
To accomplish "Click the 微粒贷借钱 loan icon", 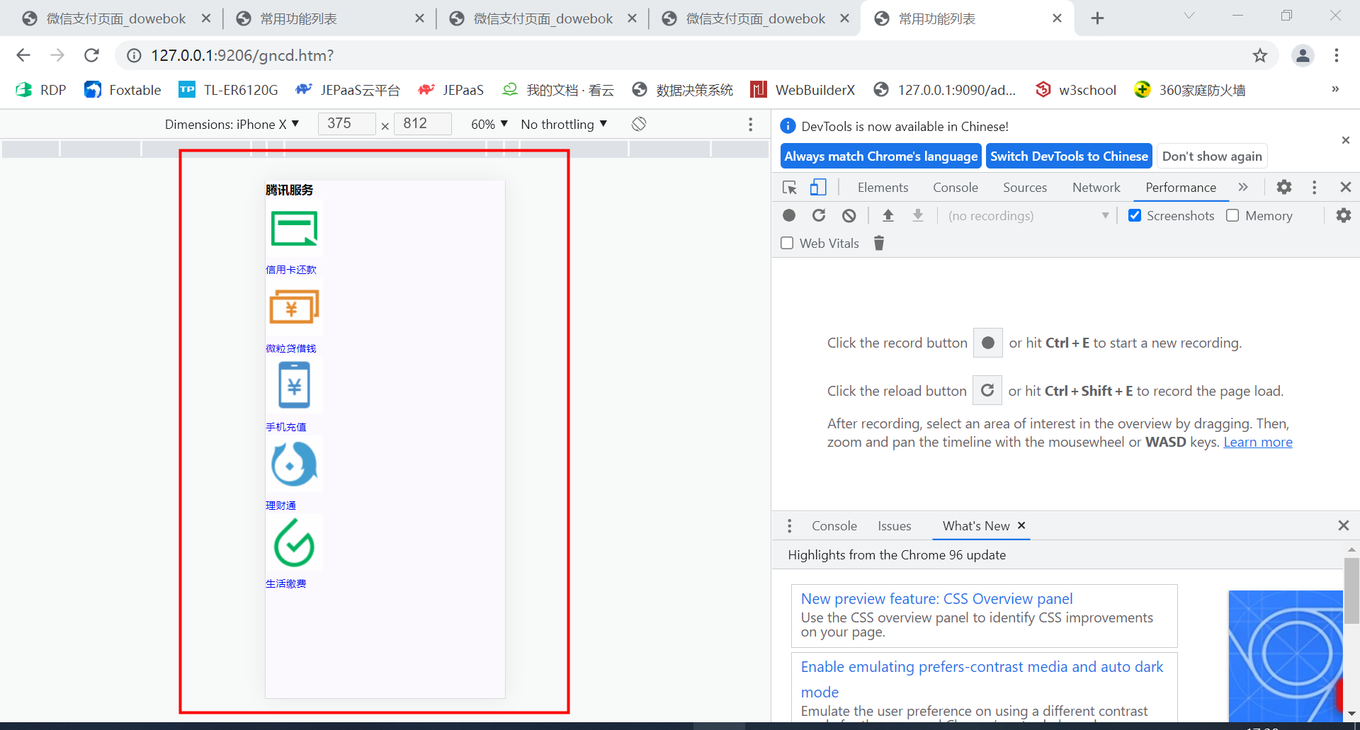I will [294, 307].
